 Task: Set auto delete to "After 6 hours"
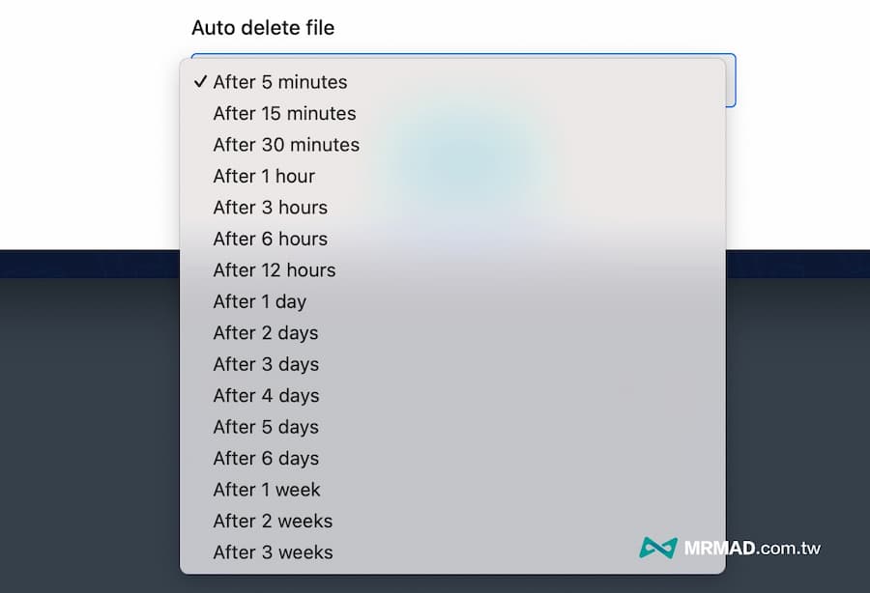point(270,240)
